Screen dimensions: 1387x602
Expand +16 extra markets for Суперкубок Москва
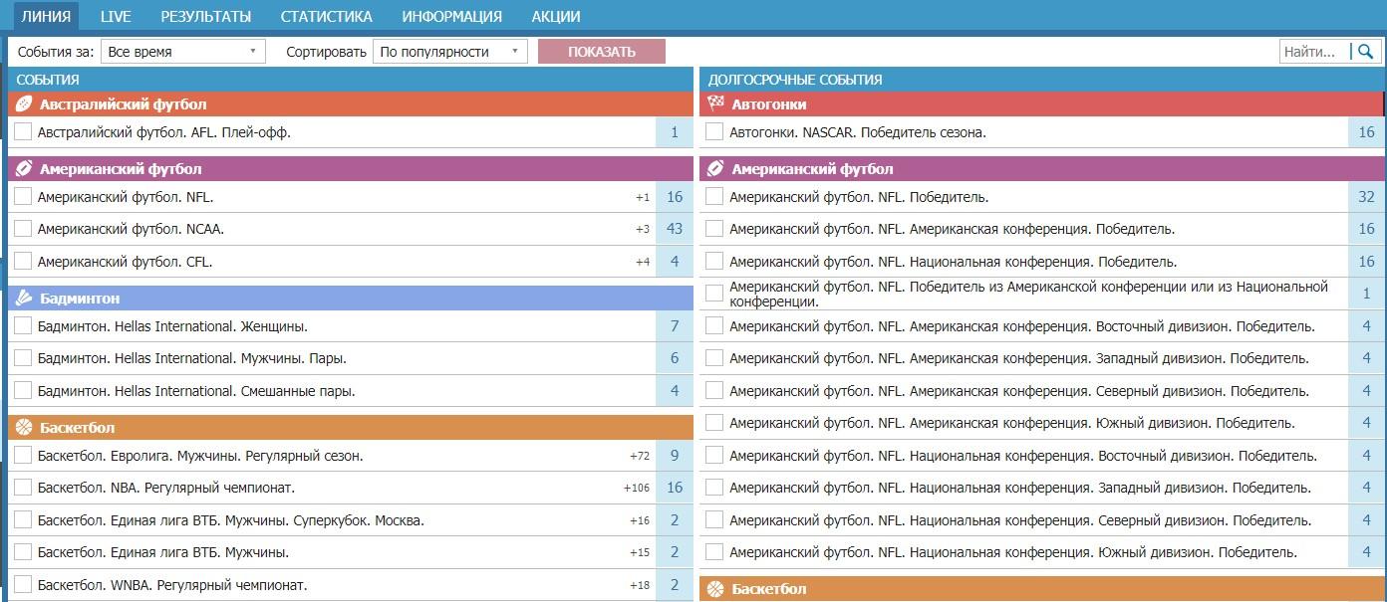[640, 521]
